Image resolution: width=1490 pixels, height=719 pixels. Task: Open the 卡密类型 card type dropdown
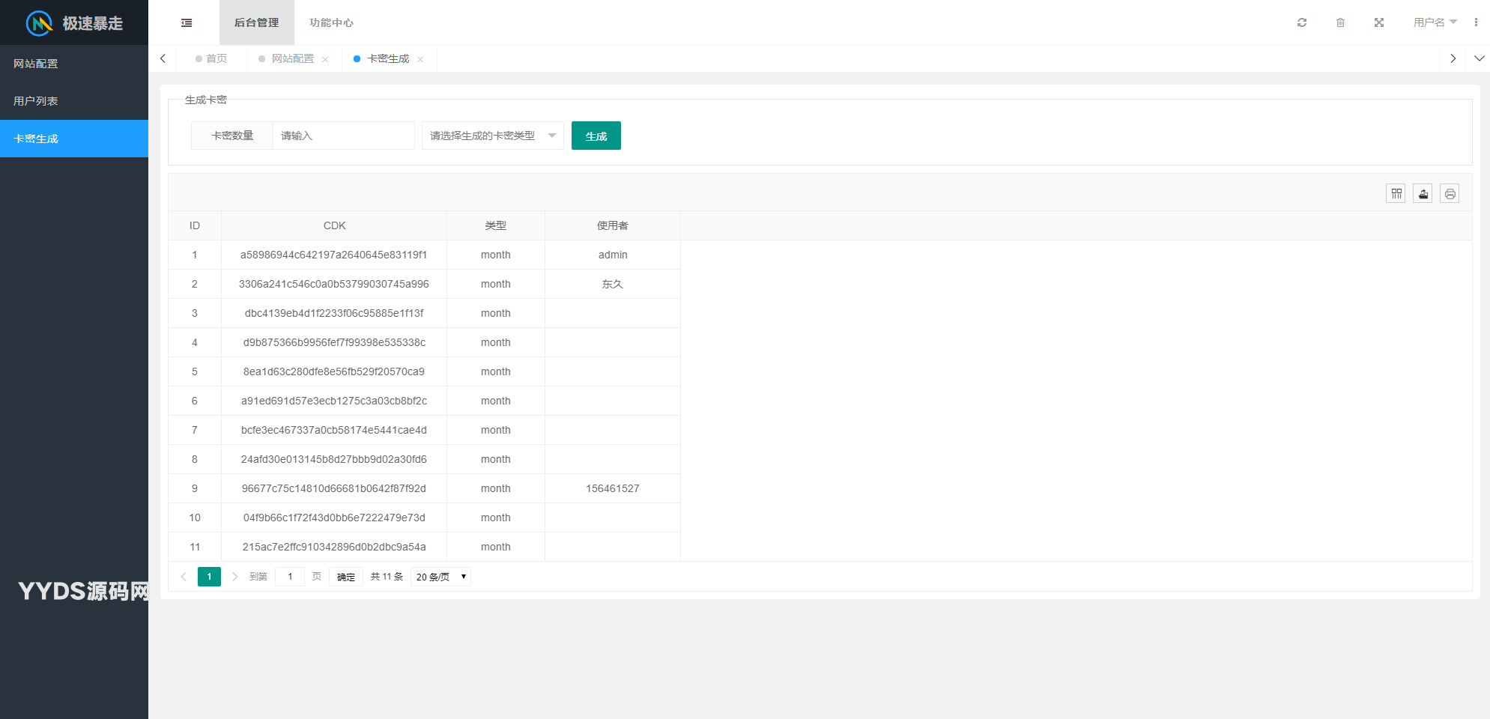click(x=492, y=136)
